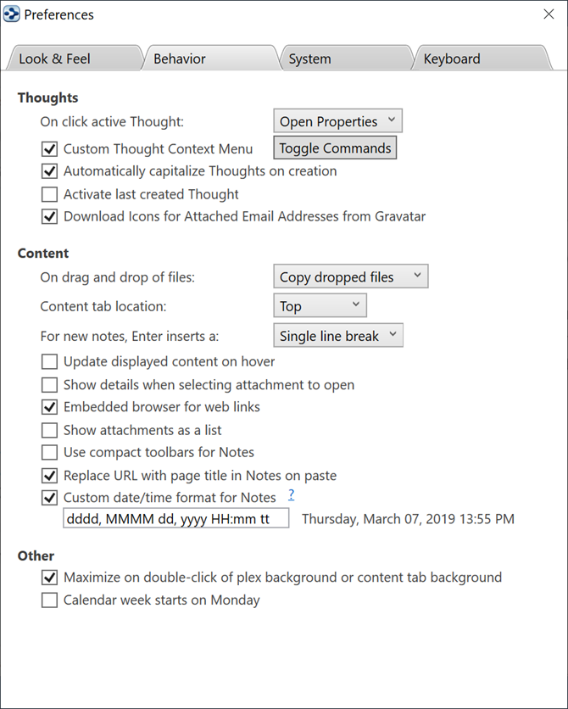Enable Activate last created Thought
This screenshot has height=709, width=568.
pyautogui.click(x=49, y=194)
